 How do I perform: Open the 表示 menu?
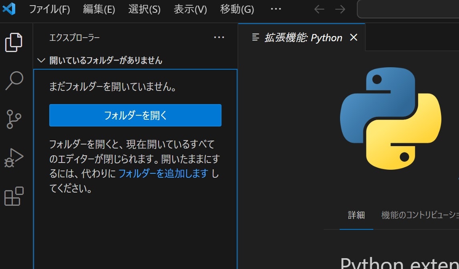[x=190, y=9]
